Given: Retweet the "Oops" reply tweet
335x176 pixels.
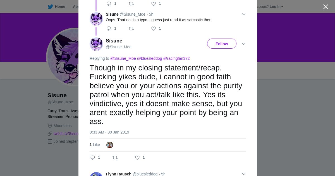Looking at the screenshot, I should point(131,28).
